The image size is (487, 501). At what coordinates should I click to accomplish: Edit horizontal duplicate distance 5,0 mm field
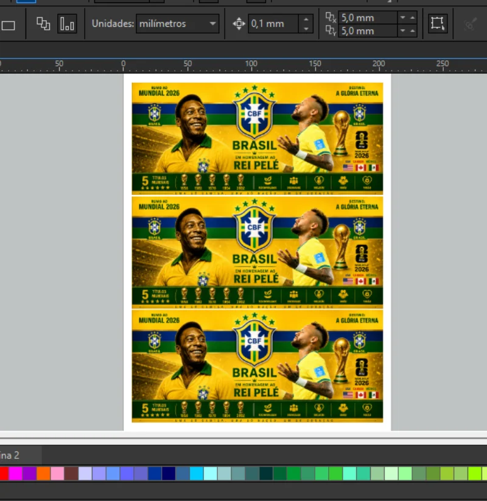pyautogui.click(x=368, y=18)
